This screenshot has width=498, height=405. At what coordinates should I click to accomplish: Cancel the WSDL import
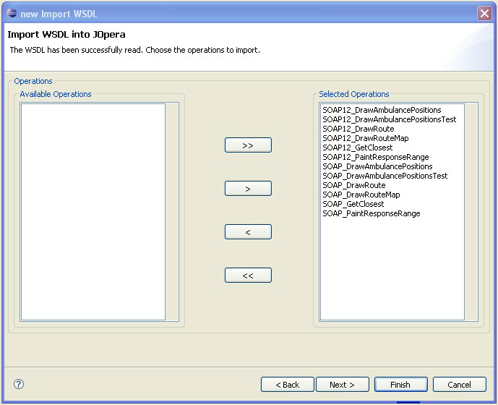(x=459, y=385)
